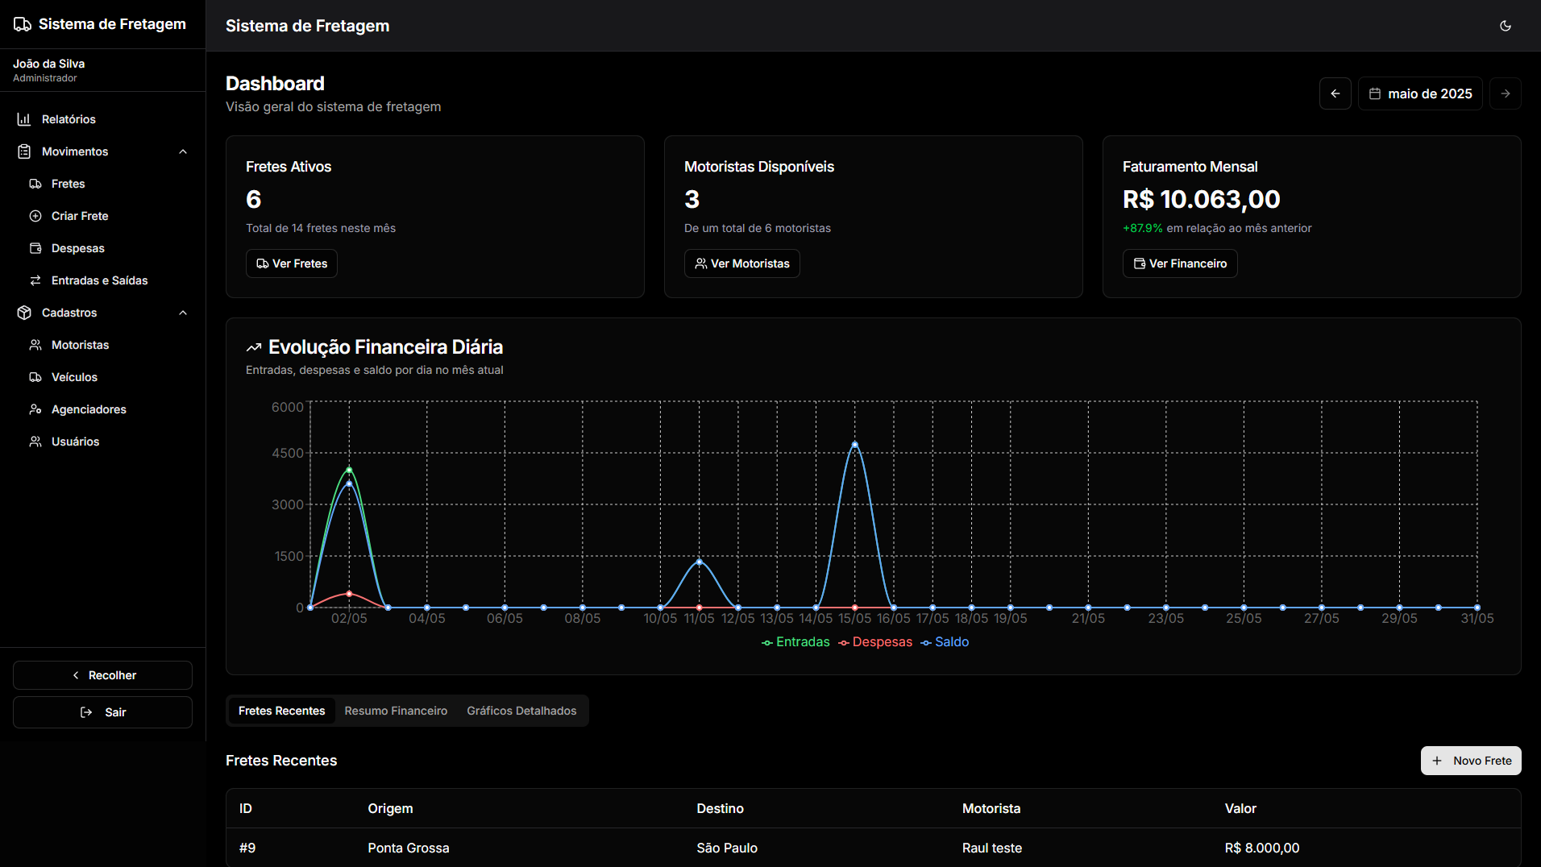This screenshot has width=1541, height=867.
Task: Go to the previous month with the left arrow
Action: (1335, 93)
